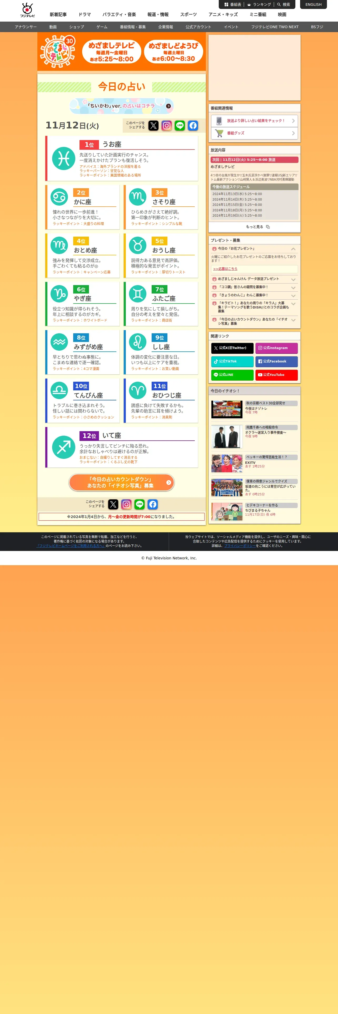Share on X using bottom share icon
This screenshot has width=338, height=1014.
[113, 504]
